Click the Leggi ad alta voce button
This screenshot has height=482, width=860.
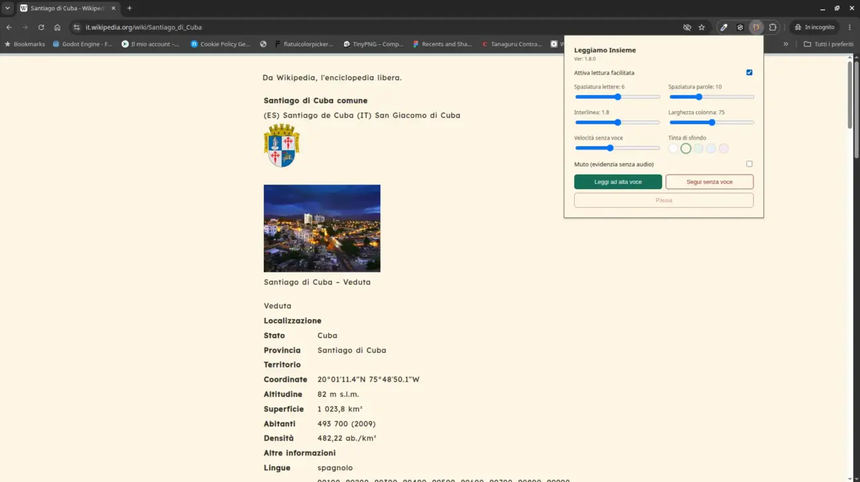tap(618, 182)
